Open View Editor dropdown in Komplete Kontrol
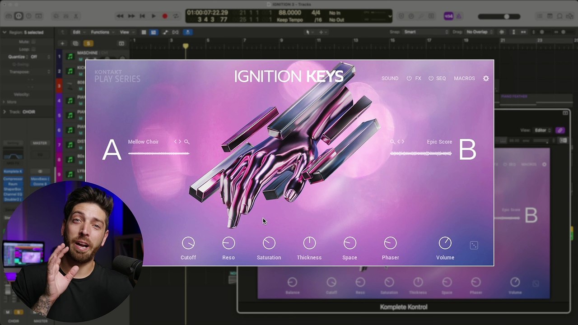Screen dimensions: 578x325 pos(543,130)
